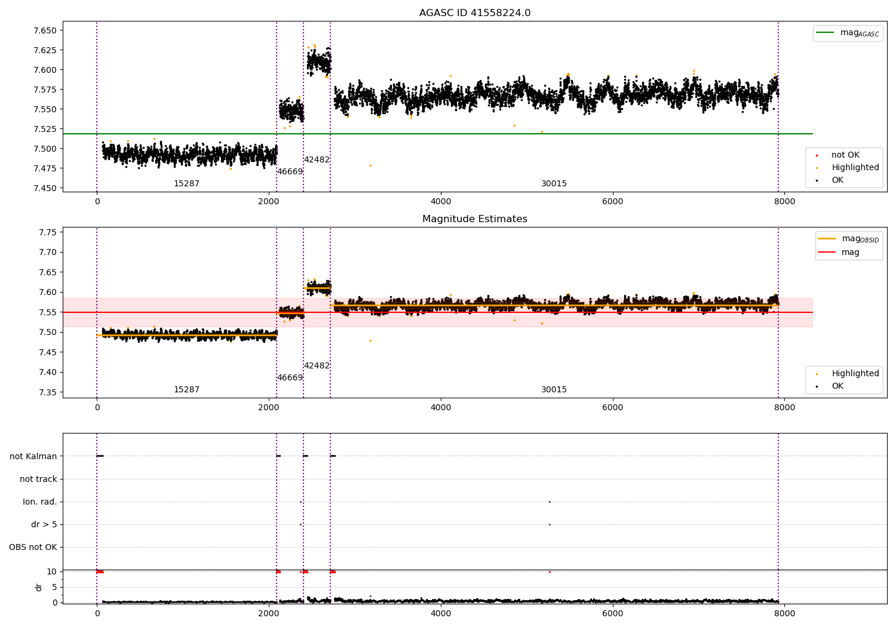Viewport: 896px width, 627px height.
Task: Click the 7.525 tick label in top plot
Action: coord(45,129)
